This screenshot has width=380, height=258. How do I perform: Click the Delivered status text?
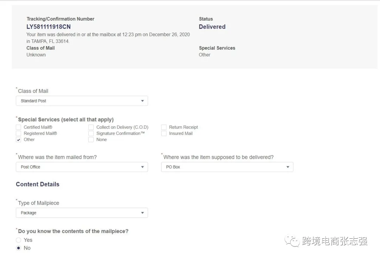(212, 27)
